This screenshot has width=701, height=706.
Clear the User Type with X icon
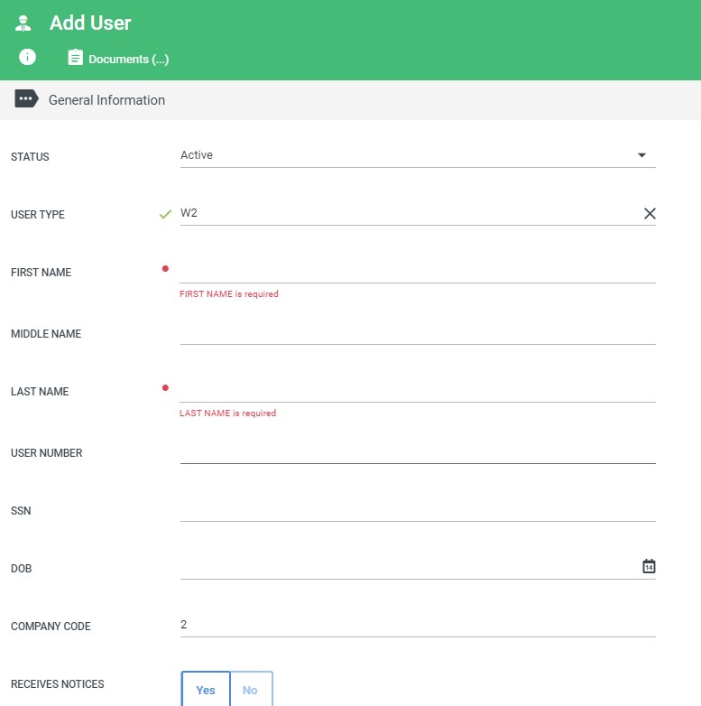(x=650, y=214)
